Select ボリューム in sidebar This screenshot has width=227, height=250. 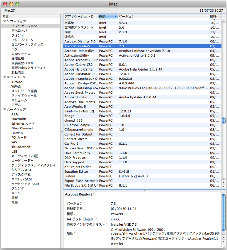tap(19, 100)
